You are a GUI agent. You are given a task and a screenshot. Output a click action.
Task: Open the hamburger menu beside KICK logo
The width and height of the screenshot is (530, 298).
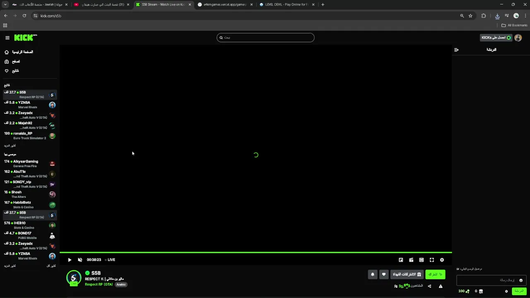click(x=7, y=38)
